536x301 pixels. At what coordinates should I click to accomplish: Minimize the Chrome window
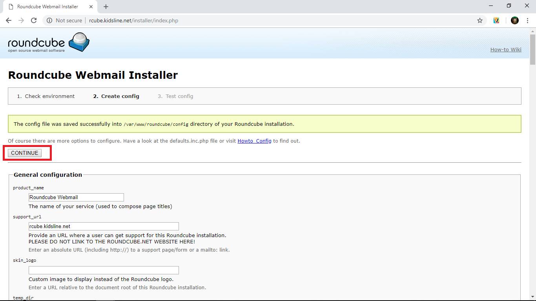491,5
